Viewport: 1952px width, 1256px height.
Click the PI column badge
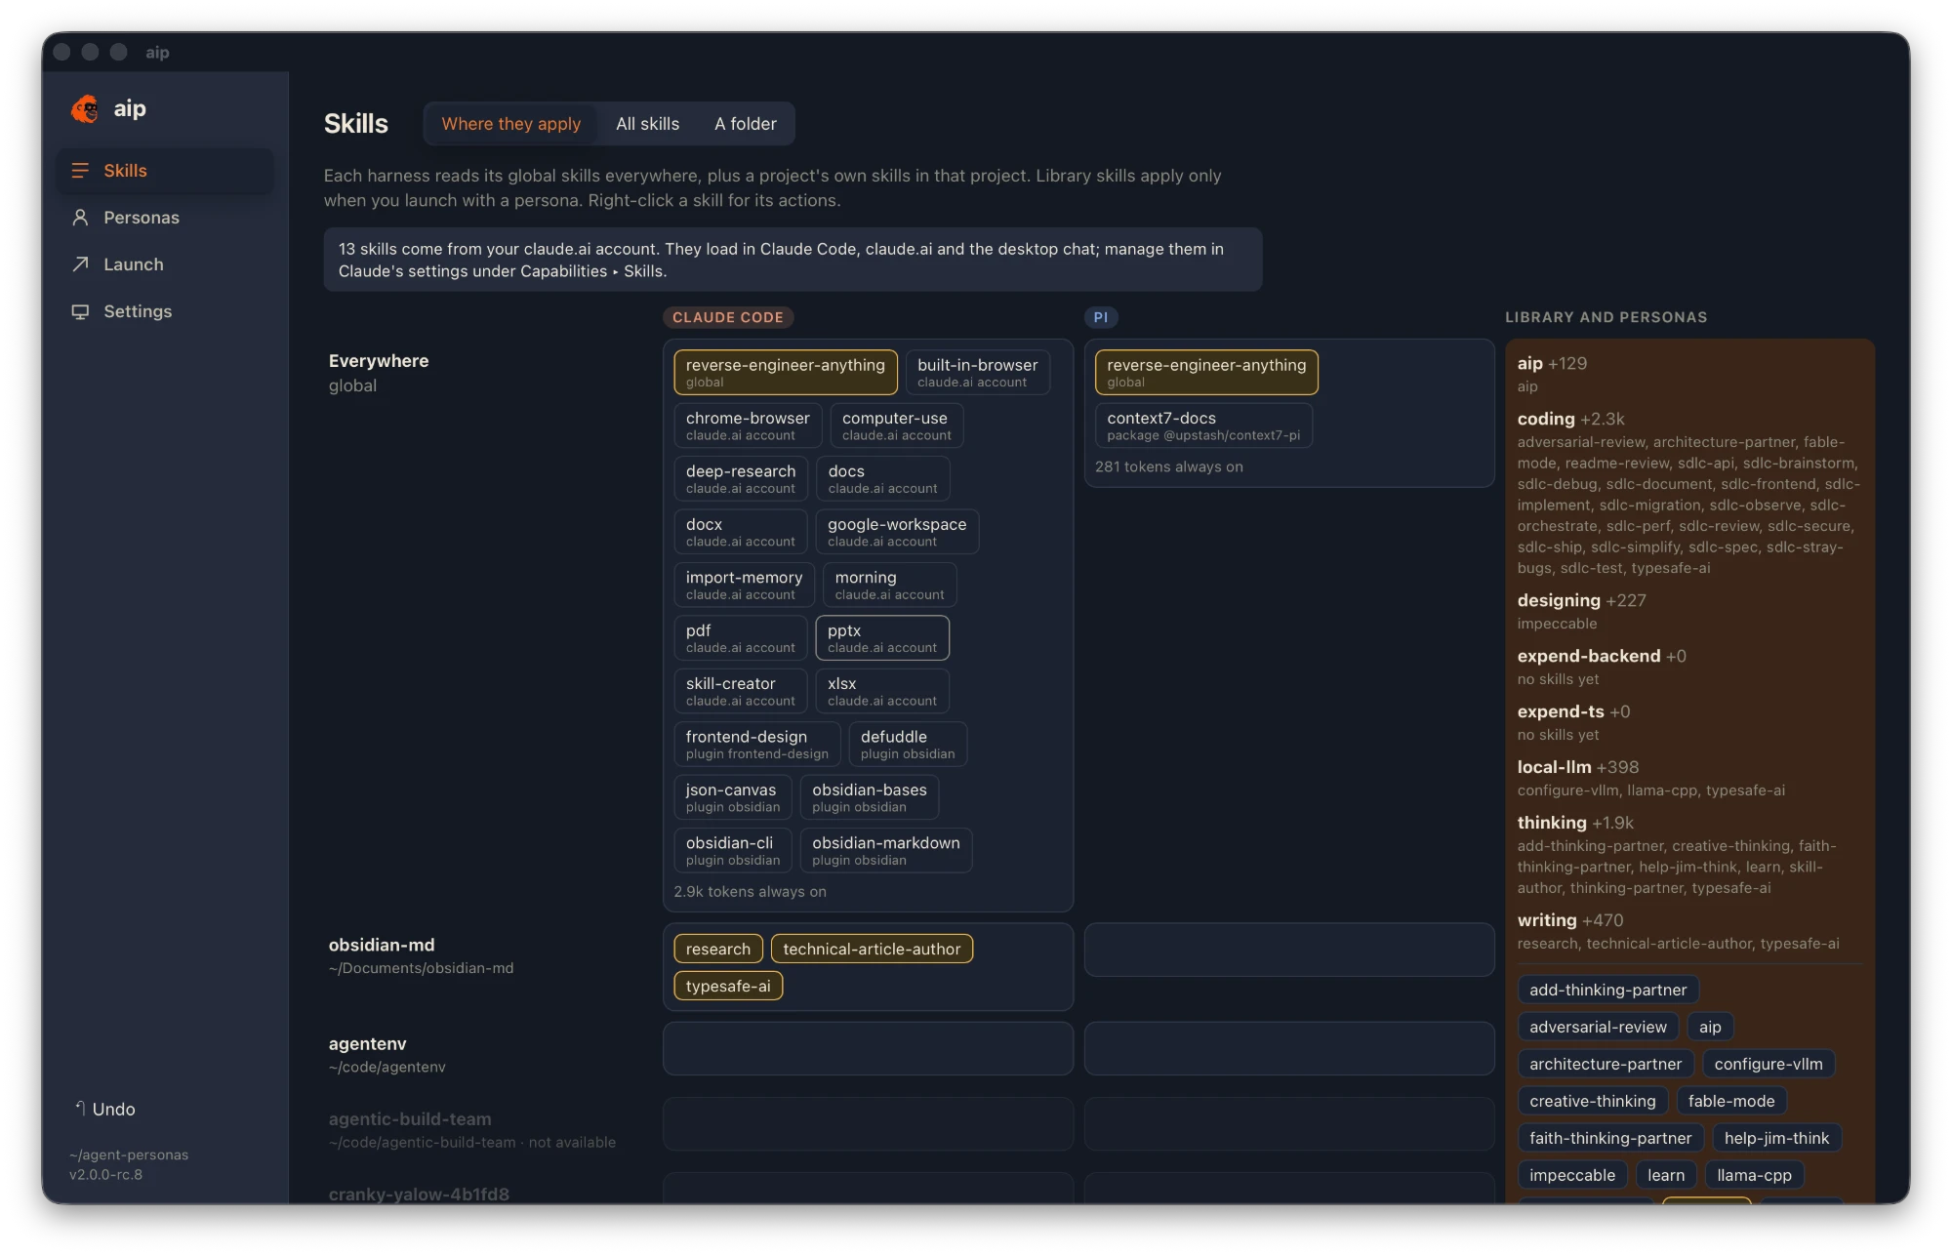tap(1101, 317)
